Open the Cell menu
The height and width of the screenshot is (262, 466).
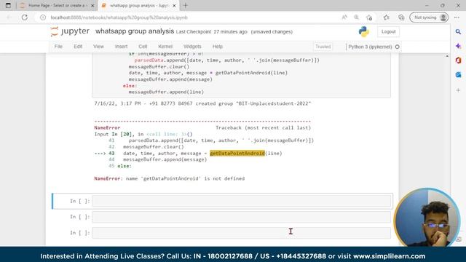coord(143,47)
